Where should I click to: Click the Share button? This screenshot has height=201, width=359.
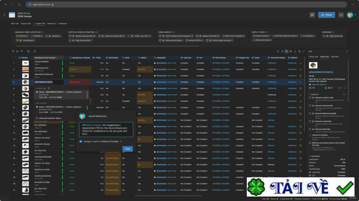coord(327,15)
